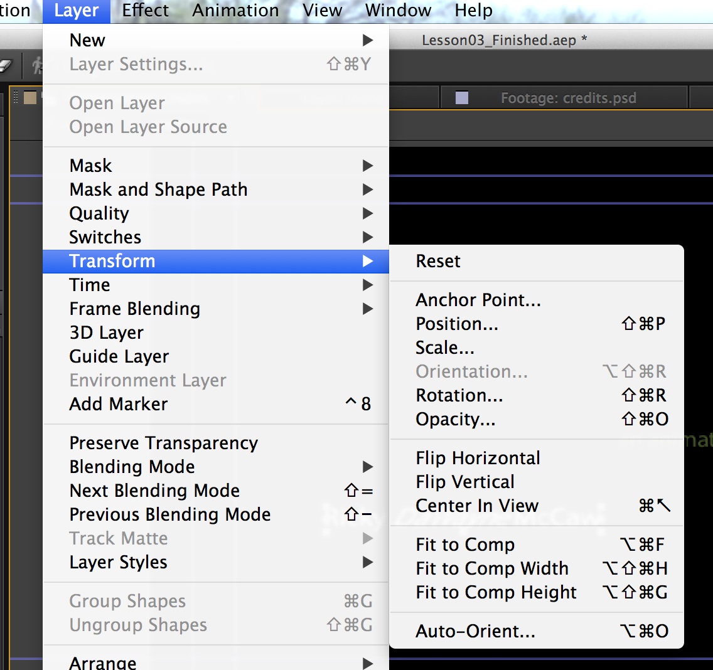Select the Eraser tool in toolbar
The image size is (713, 670).
(x=5, y=65)
